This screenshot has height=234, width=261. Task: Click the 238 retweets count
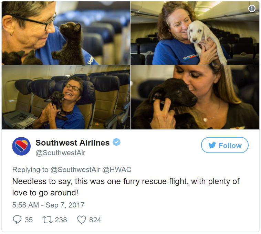click(x=61, y=220)
